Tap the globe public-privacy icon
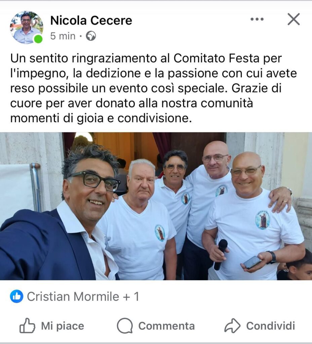This screenshot has height=344, width=312. (91, 36)
